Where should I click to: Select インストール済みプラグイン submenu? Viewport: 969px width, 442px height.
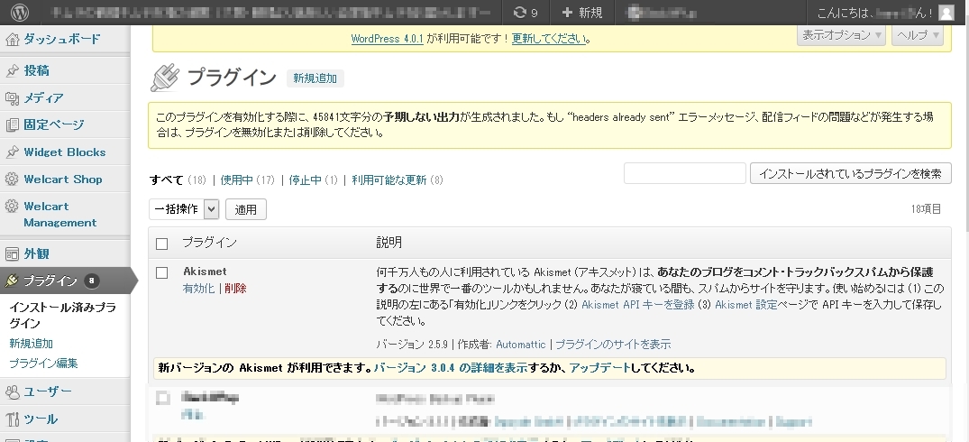click(62, 316)
